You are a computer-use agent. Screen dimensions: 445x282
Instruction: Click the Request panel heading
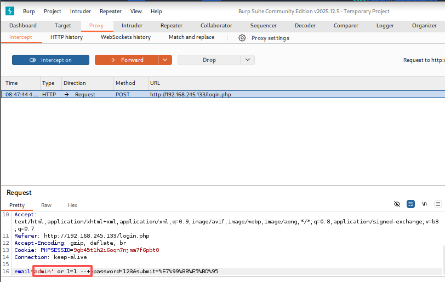pos(19,193)
